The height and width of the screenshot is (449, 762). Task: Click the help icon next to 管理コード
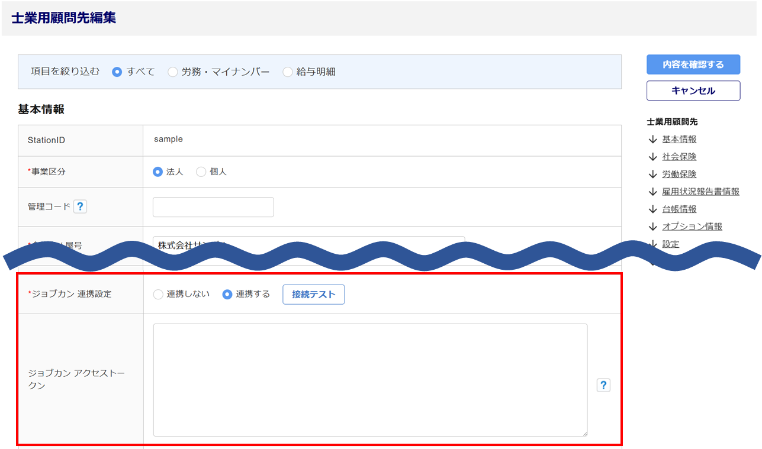pos(80,206)
